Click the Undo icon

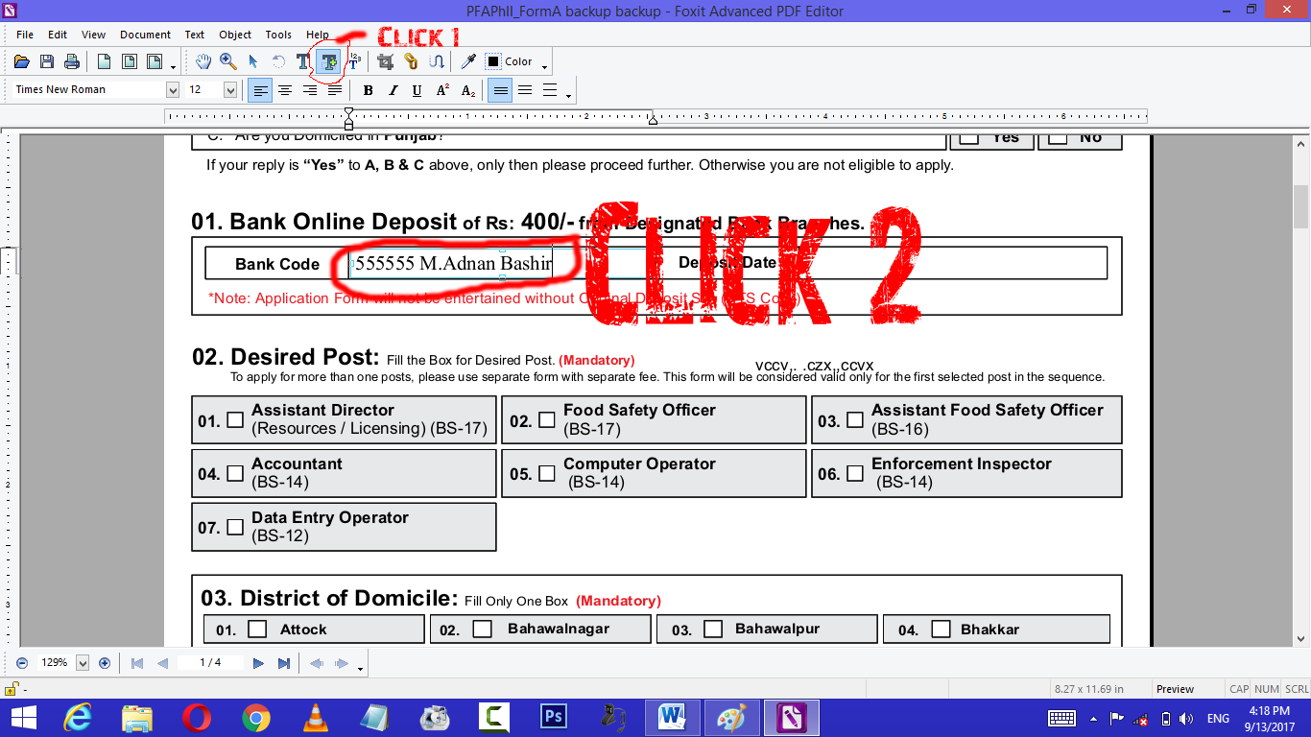[x=278, y=61]
